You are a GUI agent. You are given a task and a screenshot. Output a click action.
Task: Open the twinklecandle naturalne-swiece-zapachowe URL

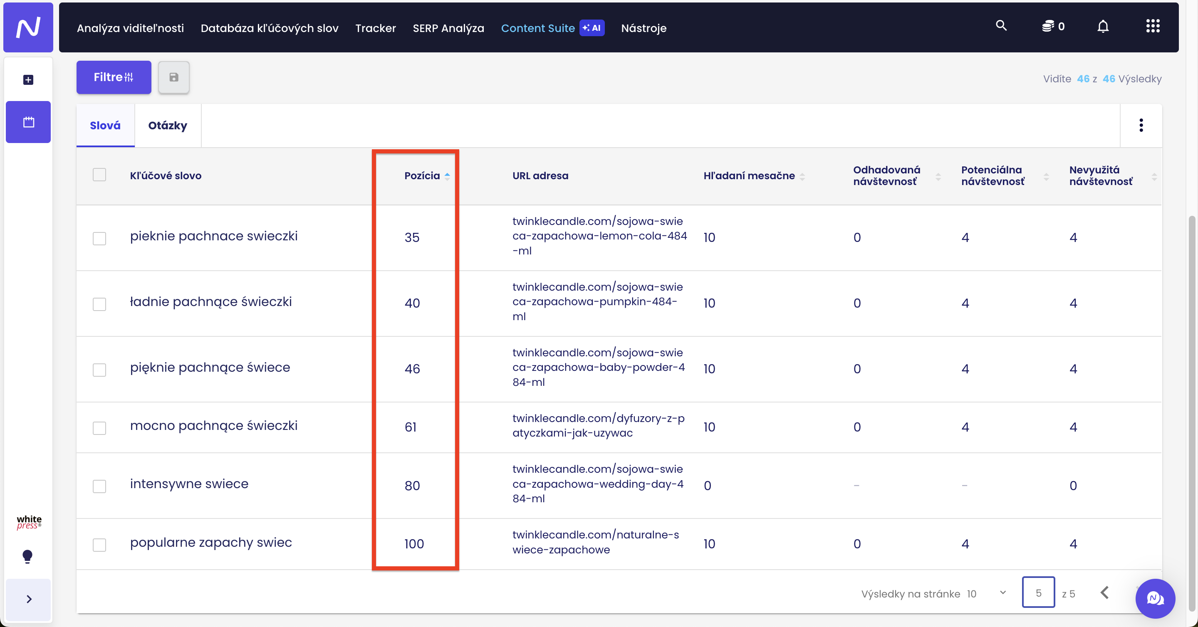pyautogui.click(x=595, y=542)
